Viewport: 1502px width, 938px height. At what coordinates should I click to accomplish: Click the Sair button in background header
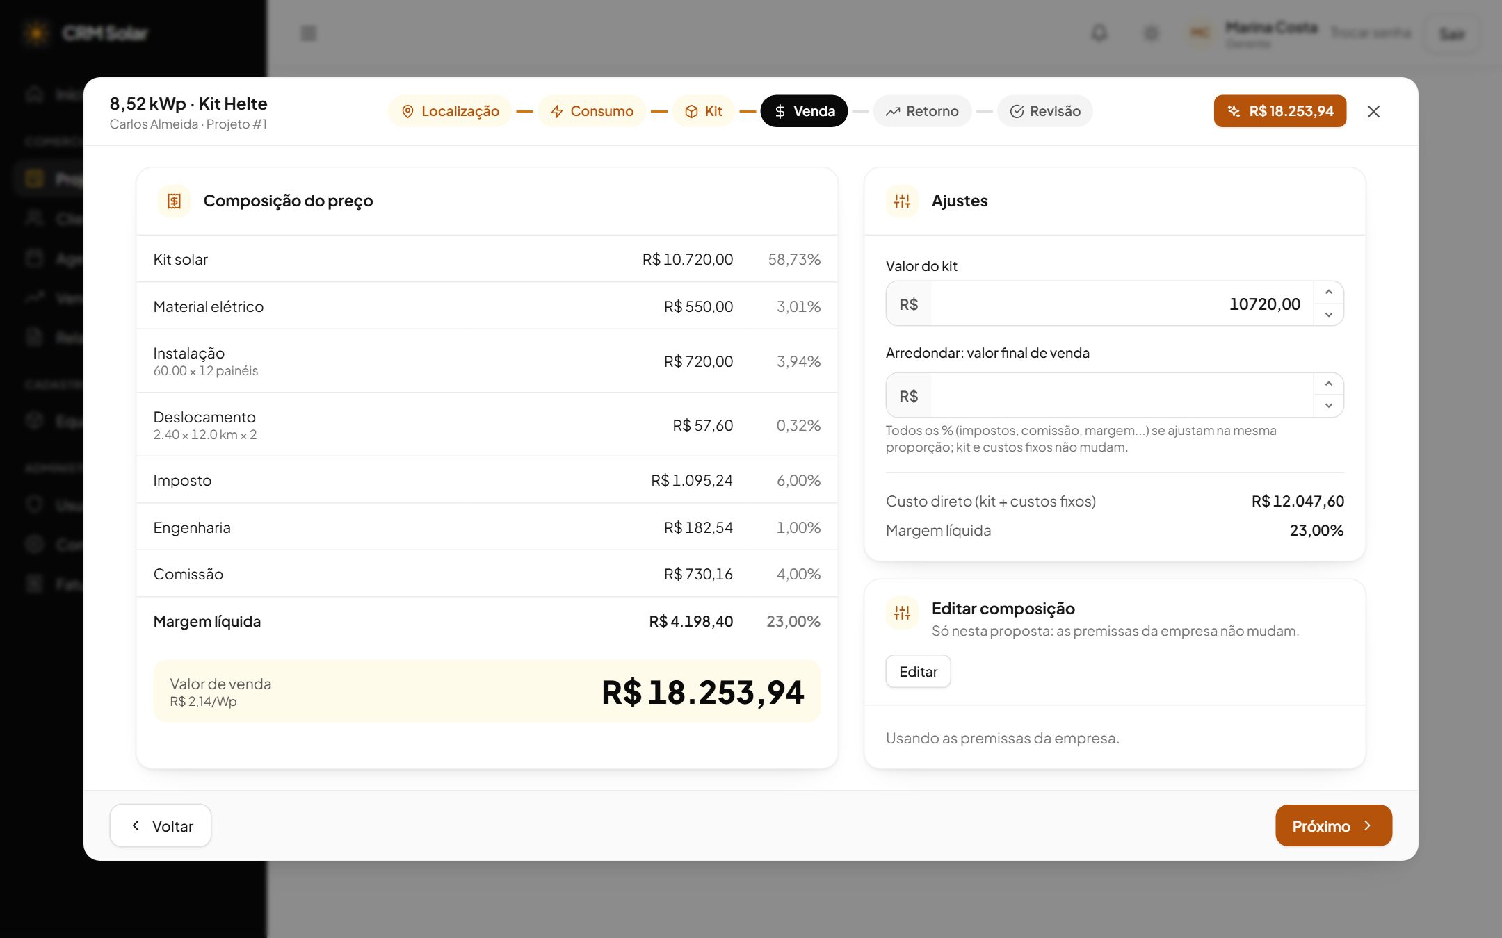[x=1451, y=33]
